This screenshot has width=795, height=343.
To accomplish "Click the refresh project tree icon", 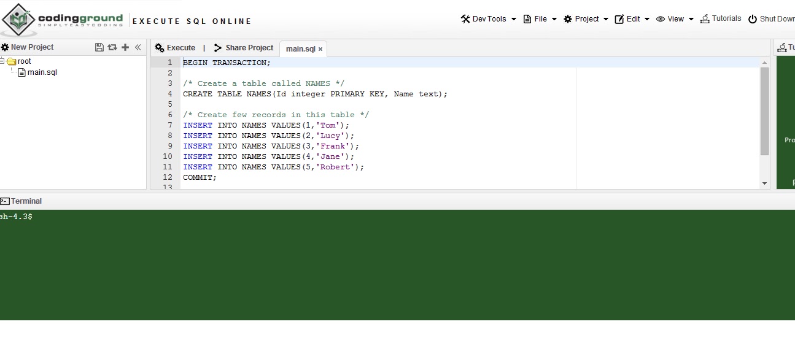I will 112,47.
